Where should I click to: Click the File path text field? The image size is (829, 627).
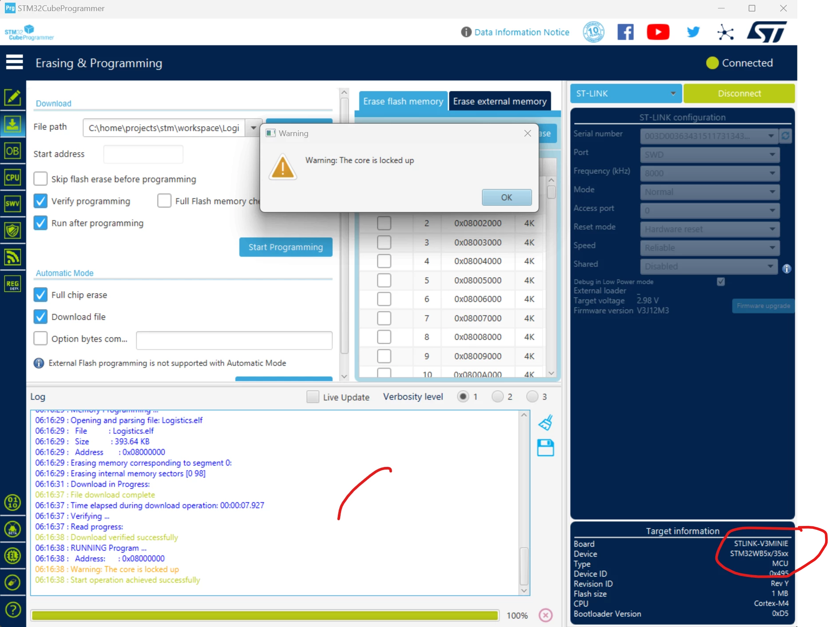164,128
